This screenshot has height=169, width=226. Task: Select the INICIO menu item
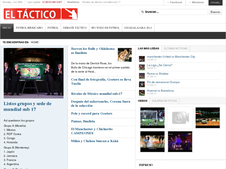(7, 28)
